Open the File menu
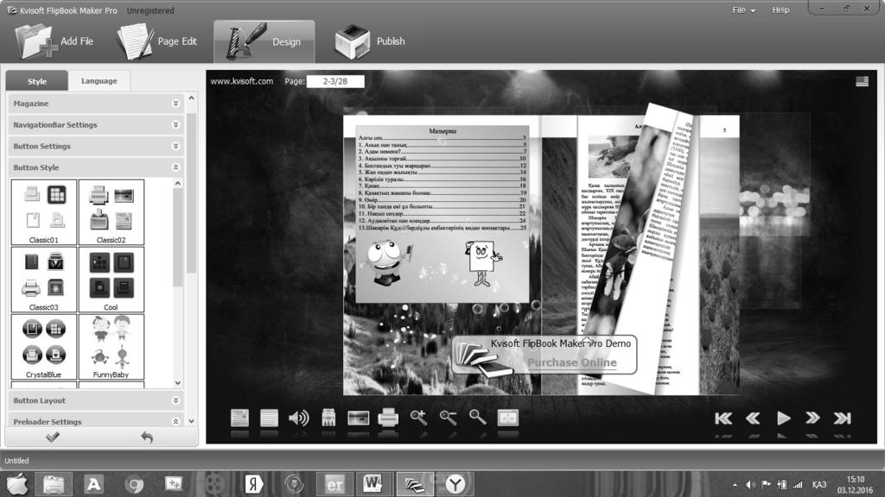885x497 pixels. [x=743, y=10]
